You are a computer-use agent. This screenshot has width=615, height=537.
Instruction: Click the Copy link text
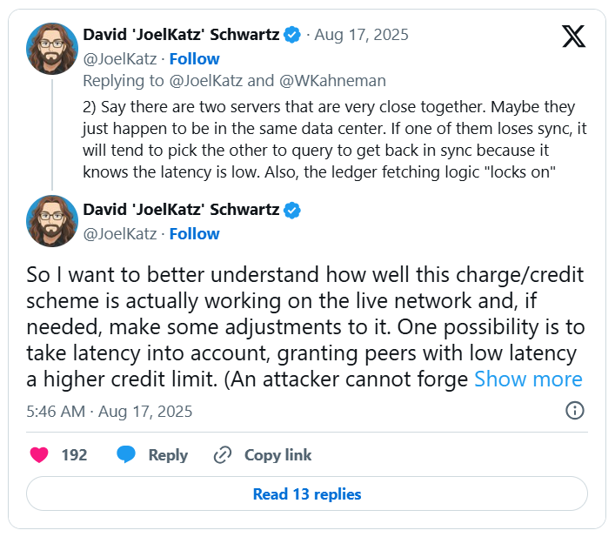coord(277,454)
